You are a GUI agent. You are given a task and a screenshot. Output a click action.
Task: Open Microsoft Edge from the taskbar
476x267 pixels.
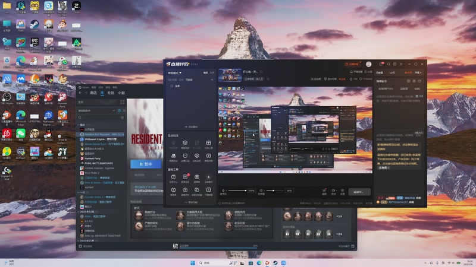click(259, 263)
